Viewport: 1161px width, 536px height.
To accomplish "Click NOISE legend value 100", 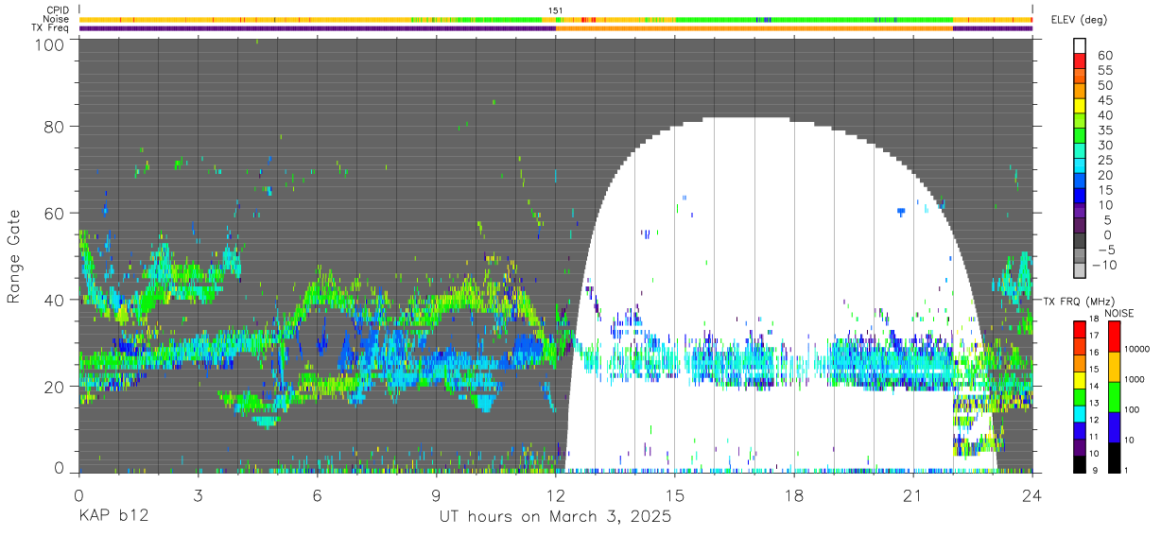I will pos(1132,409).
